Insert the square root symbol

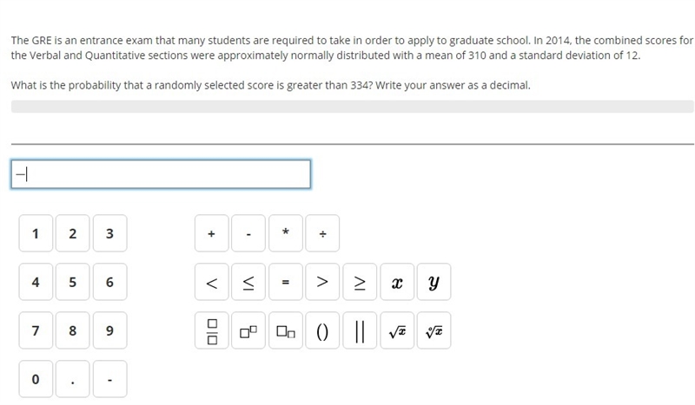tap(397, 330)
